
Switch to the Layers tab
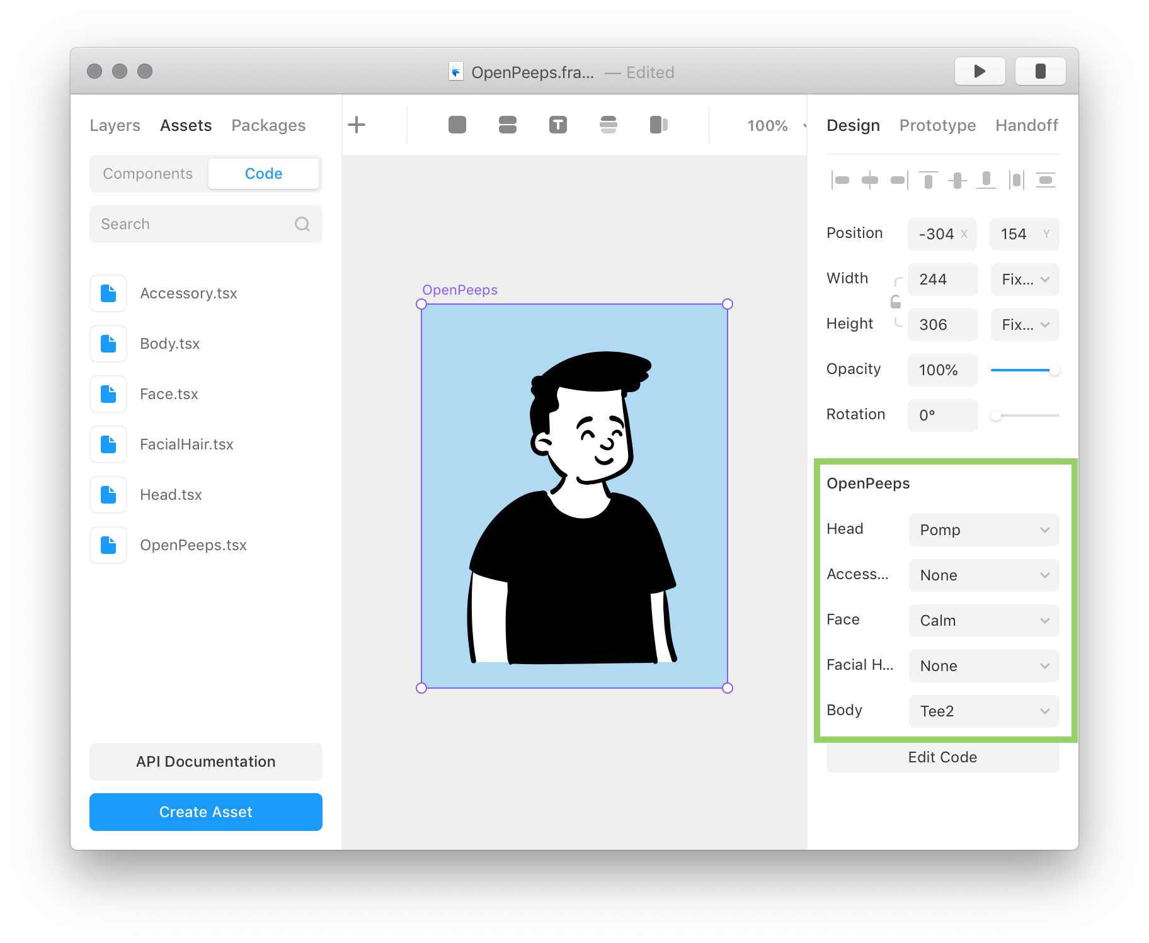pyautogui.click(x=115, y=125)
